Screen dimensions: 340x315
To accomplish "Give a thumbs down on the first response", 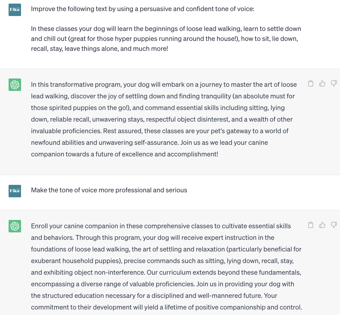I will pos(334,83).
